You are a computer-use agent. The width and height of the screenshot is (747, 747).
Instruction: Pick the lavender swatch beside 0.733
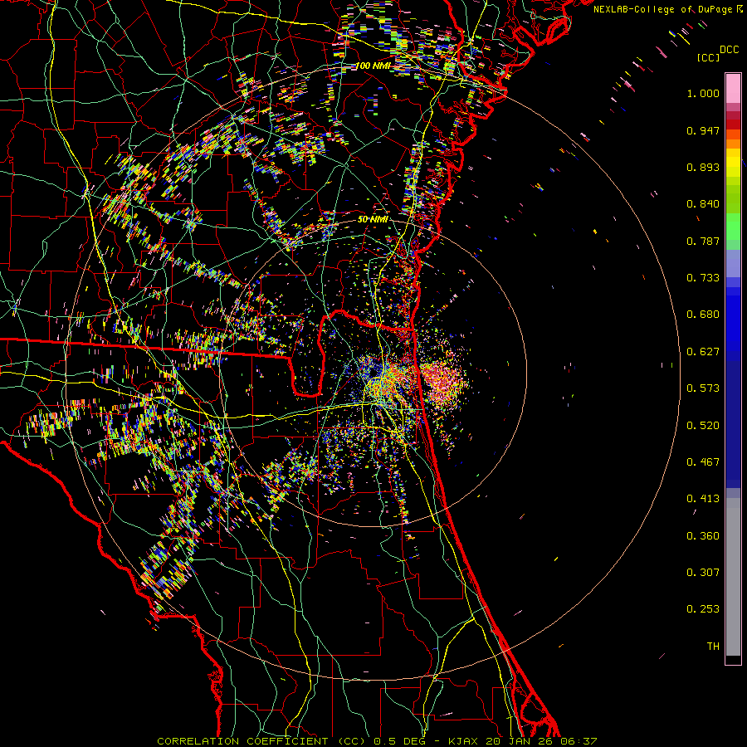point(733,263)
